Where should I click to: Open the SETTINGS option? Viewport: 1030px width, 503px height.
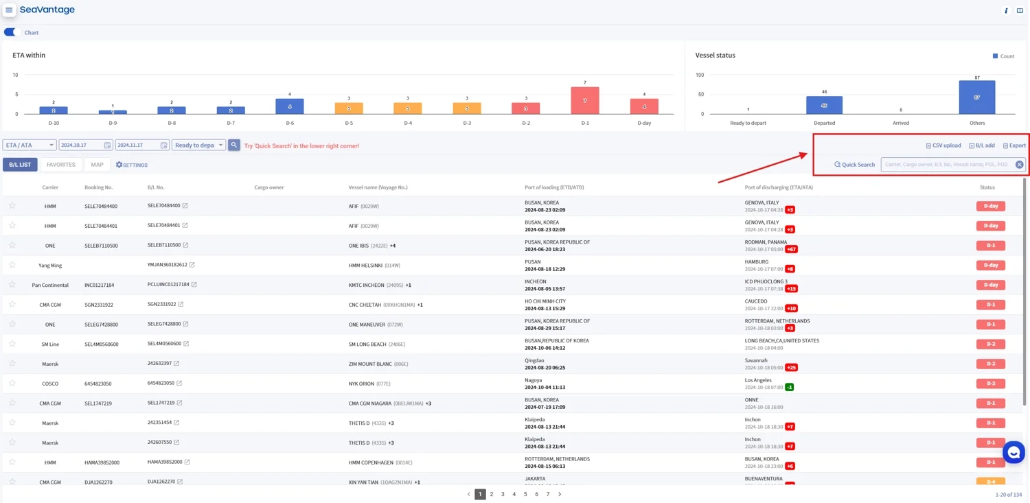[x=132, y=165]
